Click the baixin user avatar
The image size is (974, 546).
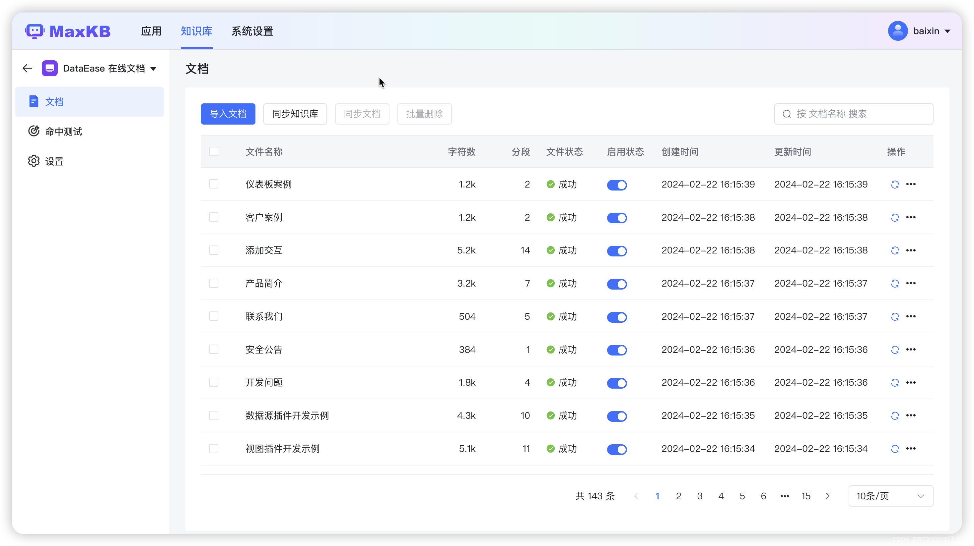point(898,31)
